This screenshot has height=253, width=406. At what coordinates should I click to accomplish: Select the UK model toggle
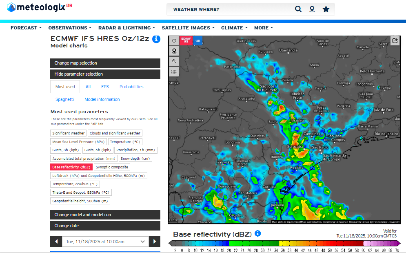197,41
